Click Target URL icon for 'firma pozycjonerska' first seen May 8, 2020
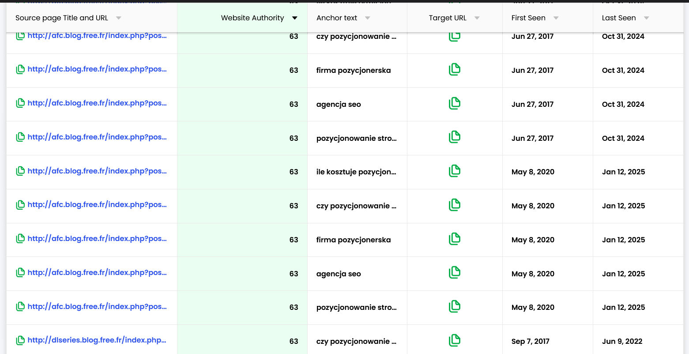The image size is (689, 354). point(454,239)
